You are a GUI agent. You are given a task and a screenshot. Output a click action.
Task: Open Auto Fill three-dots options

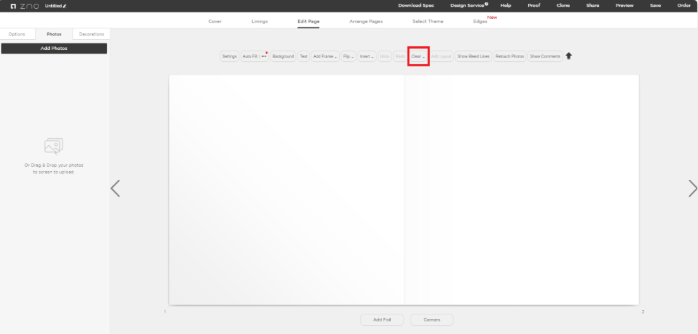tap(264, 56)
